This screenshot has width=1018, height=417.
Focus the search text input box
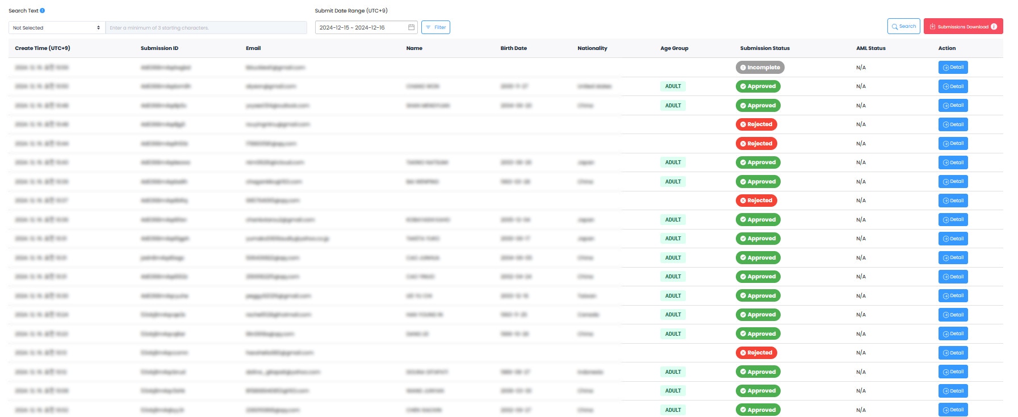point(206,27)
